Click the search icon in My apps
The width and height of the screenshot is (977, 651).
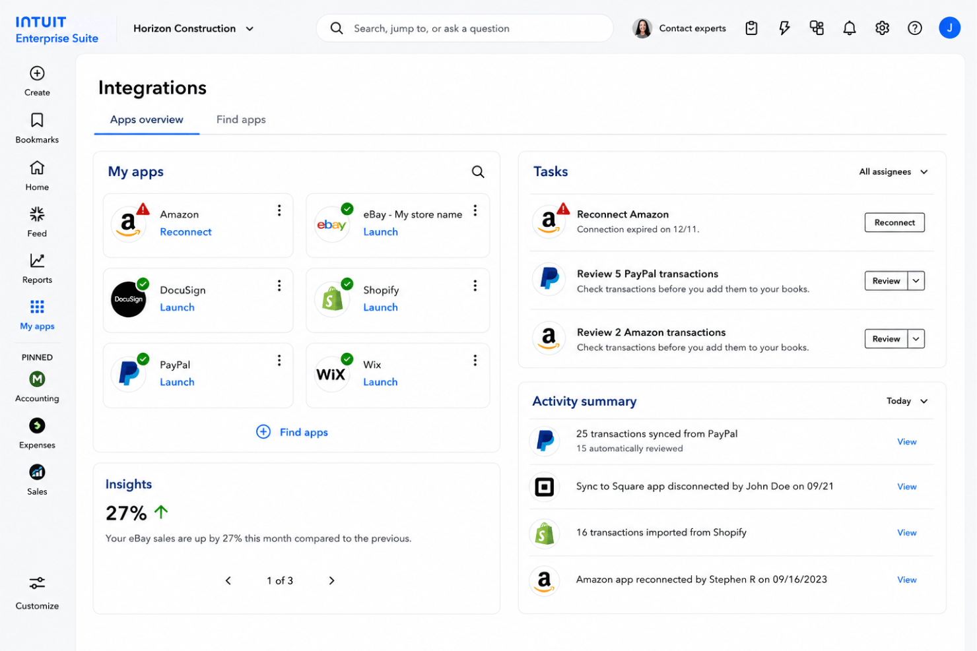tap(478, 172)
